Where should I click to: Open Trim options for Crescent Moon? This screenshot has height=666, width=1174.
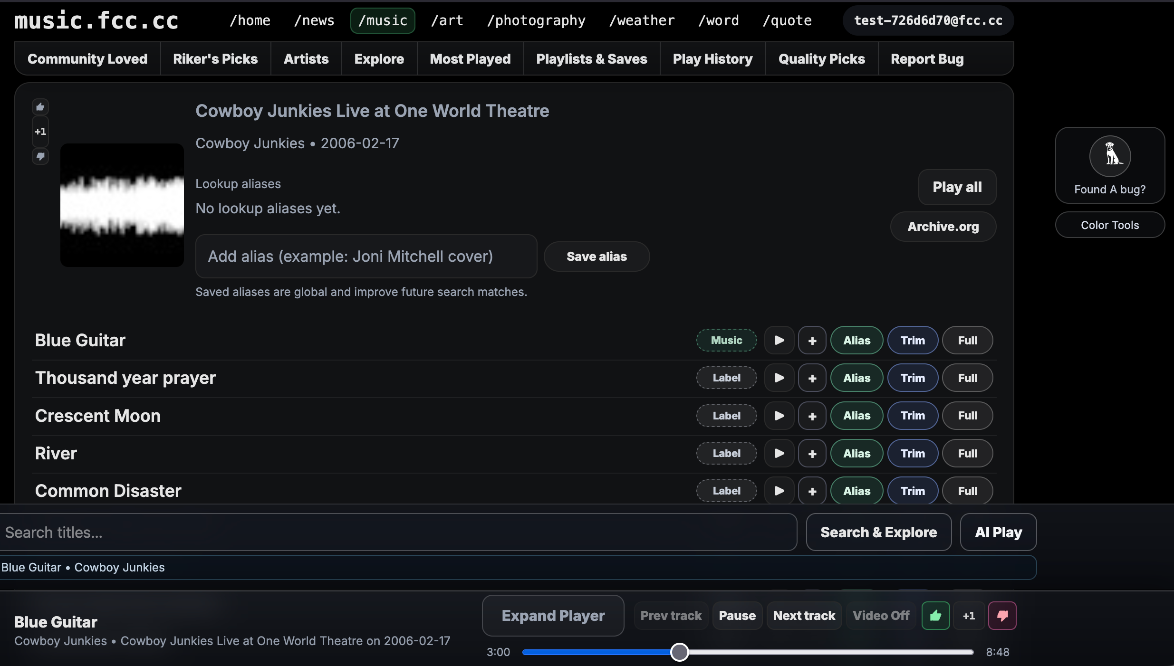[x=912, y=416]
